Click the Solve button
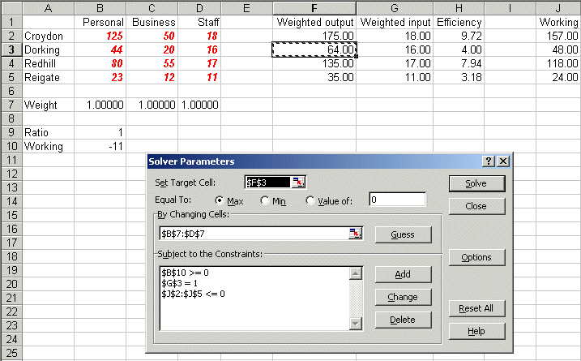This screenshot has width=581, height=361. point(476,183)
